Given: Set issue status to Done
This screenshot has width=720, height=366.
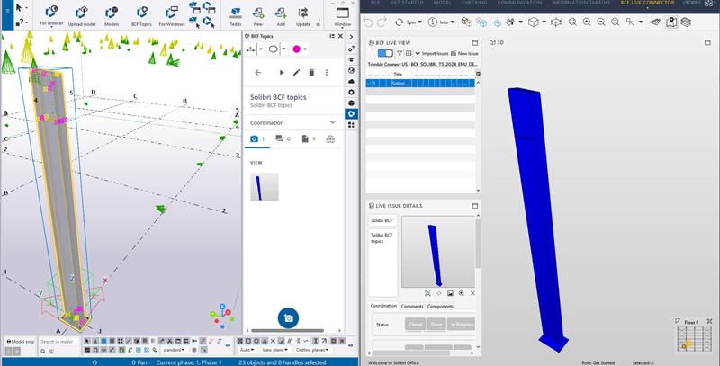Looking at the screenshot, I should 436,324.
